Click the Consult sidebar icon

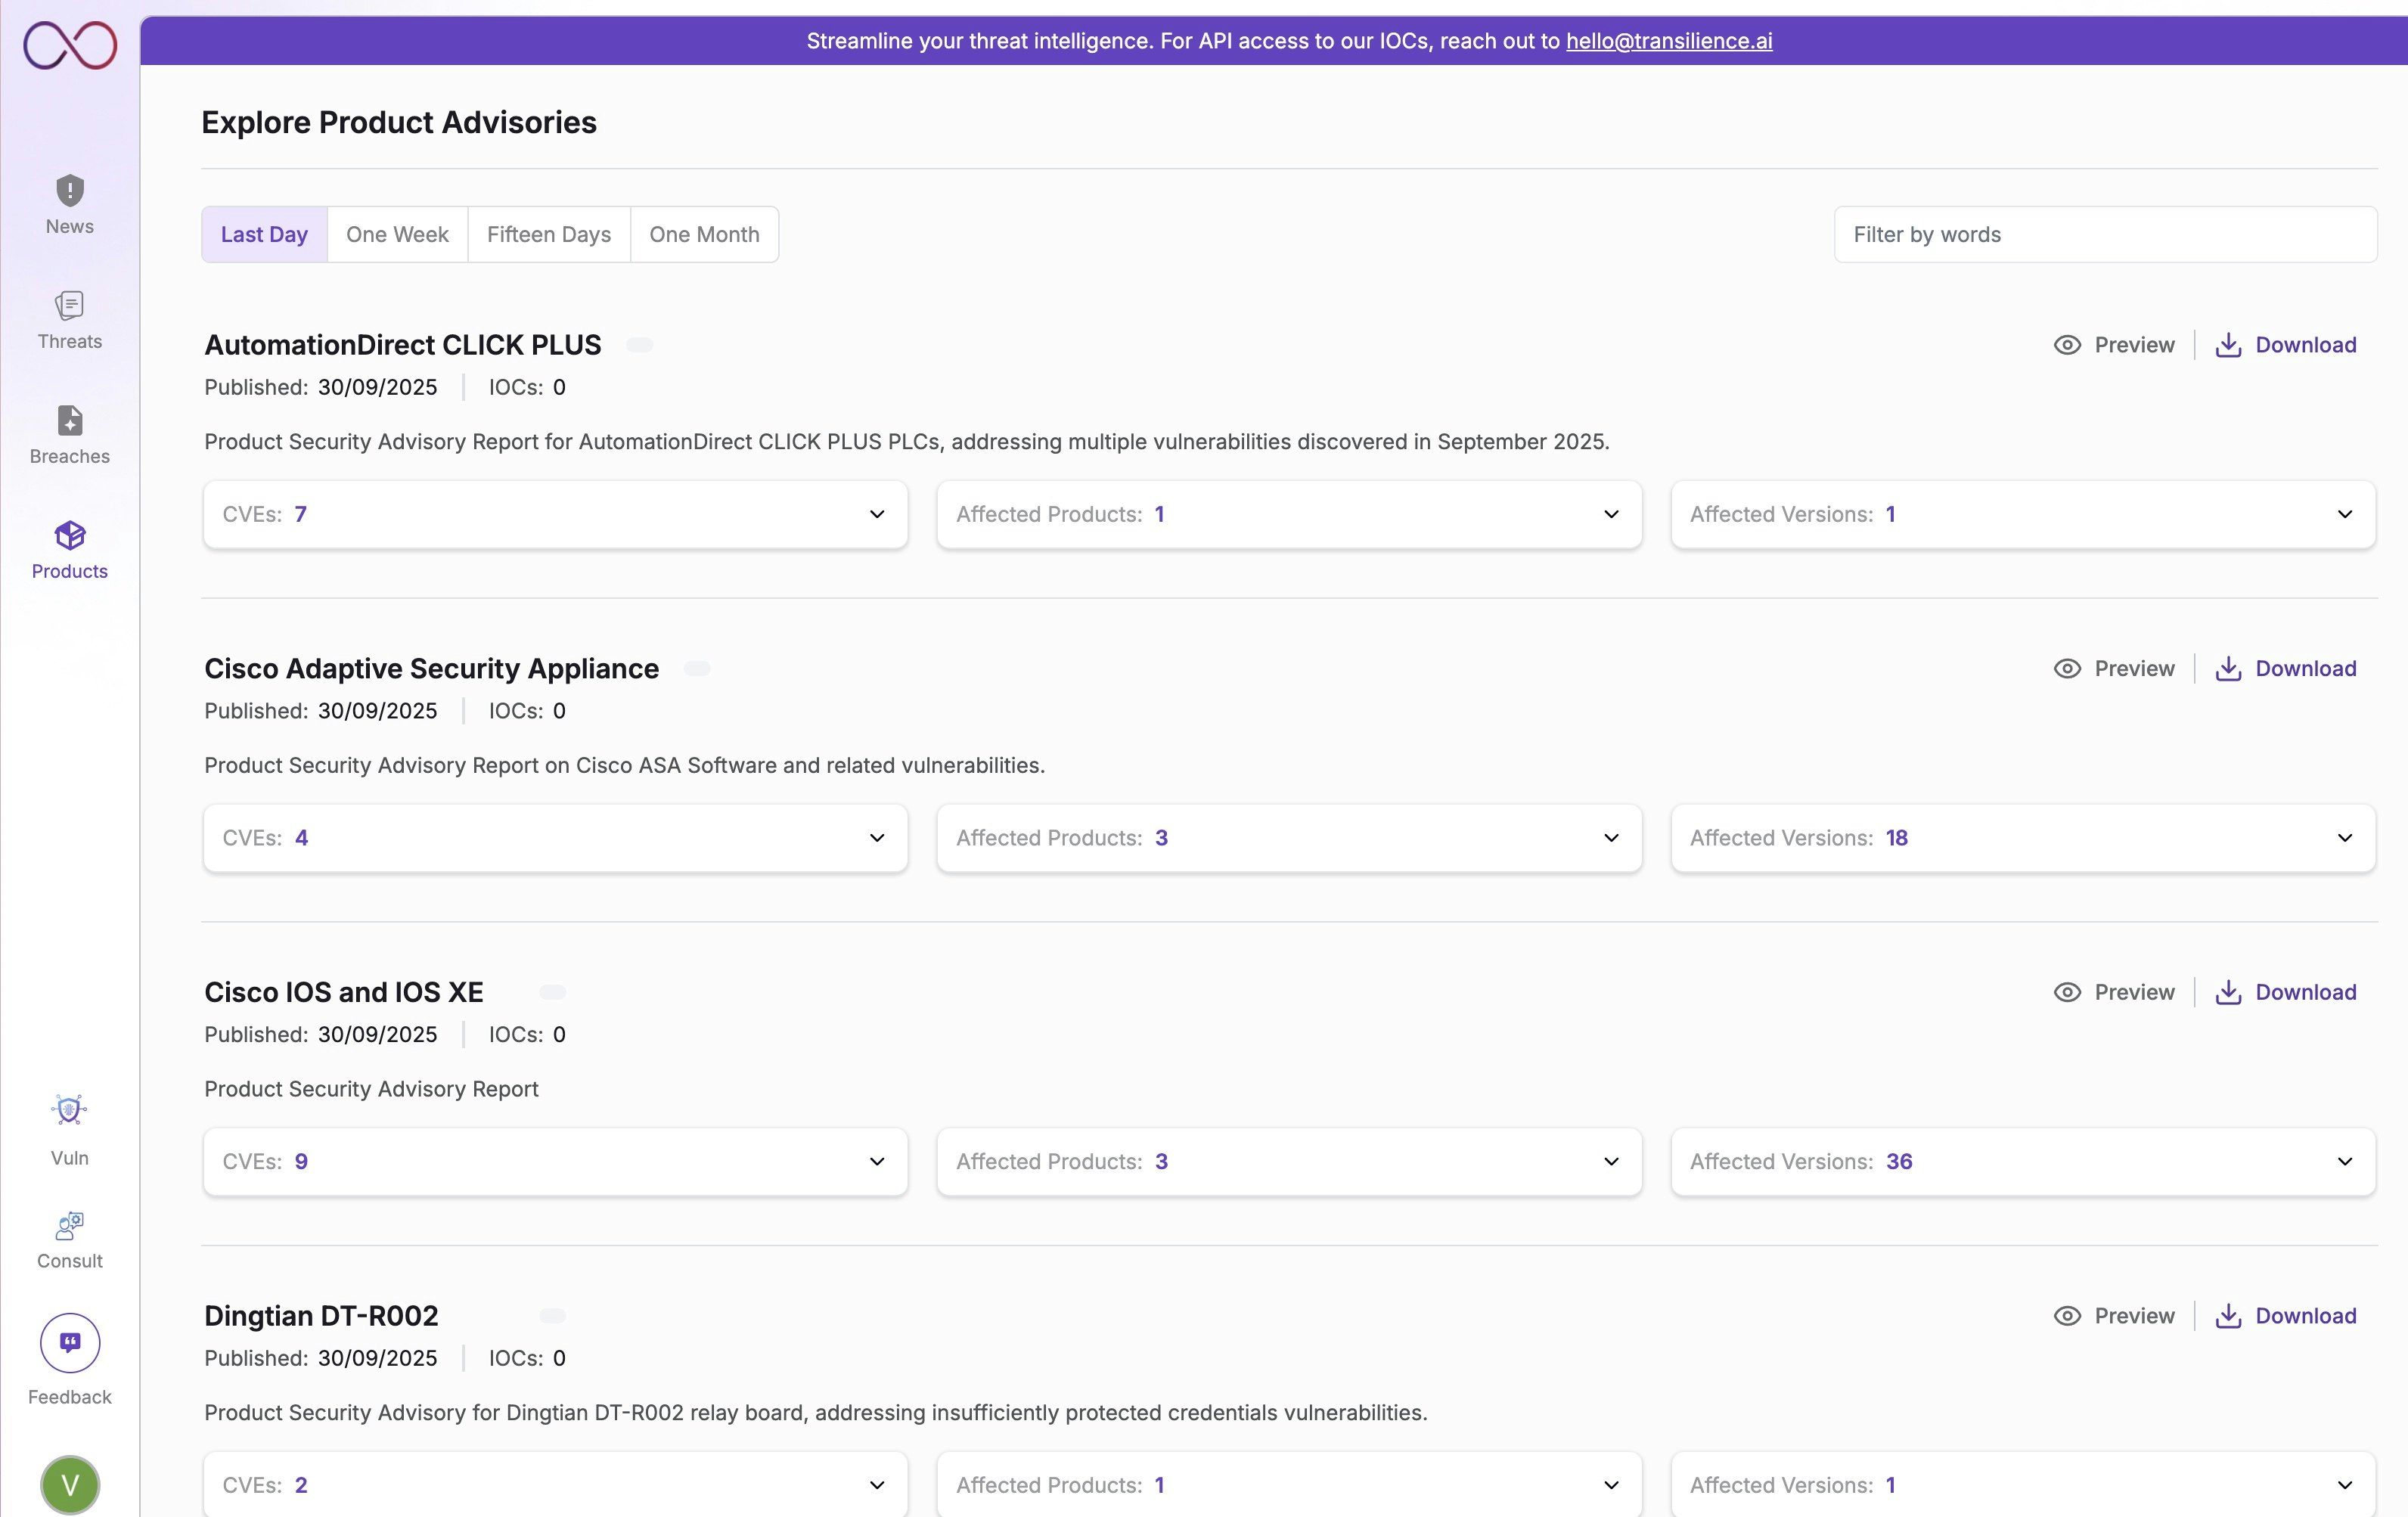click(x=69, y=1225)
